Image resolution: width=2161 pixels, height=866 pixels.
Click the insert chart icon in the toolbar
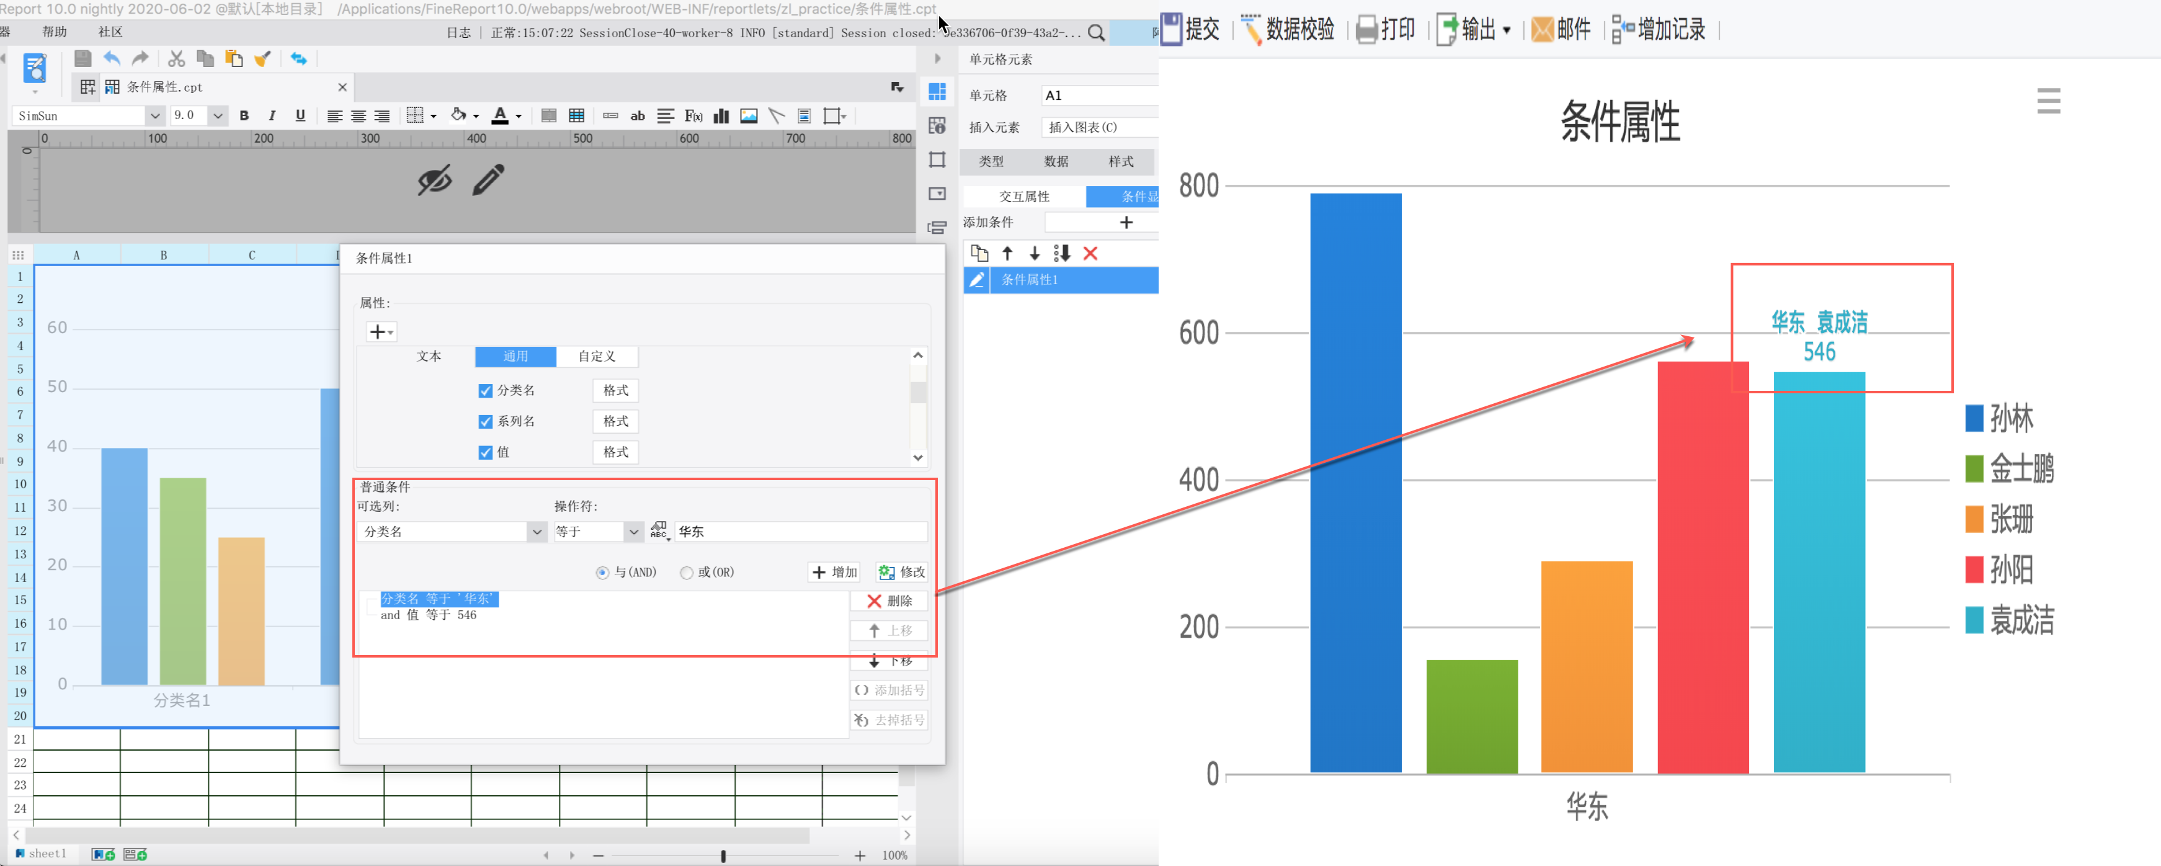click(x=721, y=116)
